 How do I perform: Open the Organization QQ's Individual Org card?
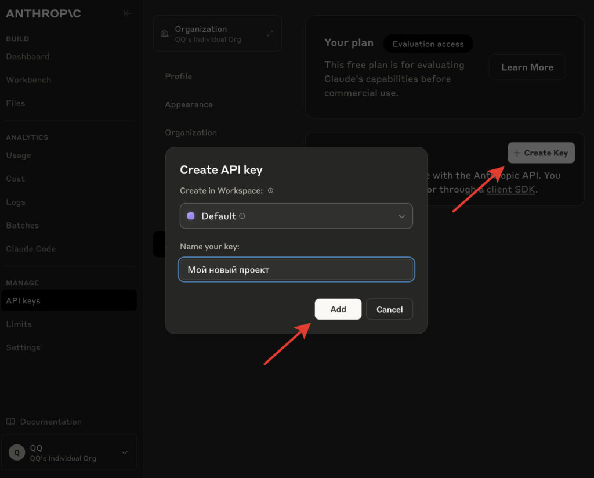point(218,33)
